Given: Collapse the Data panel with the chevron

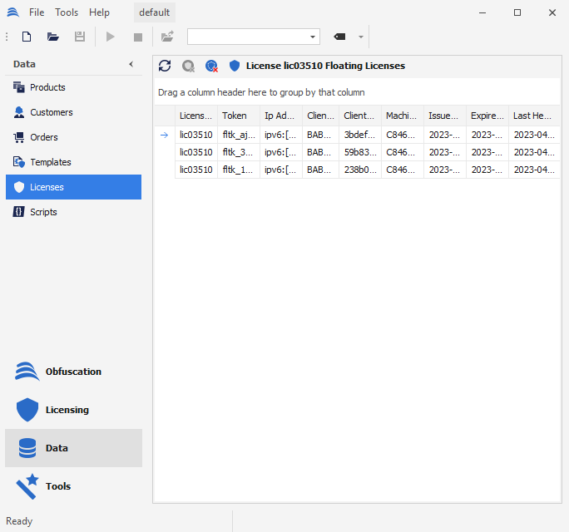Looking at the screenshot, I should tap(131, 64).
